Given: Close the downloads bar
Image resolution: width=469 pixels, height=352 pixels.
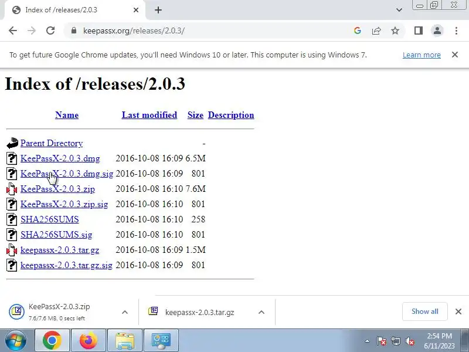Looking at the screenshot, I should coord(458,312).
